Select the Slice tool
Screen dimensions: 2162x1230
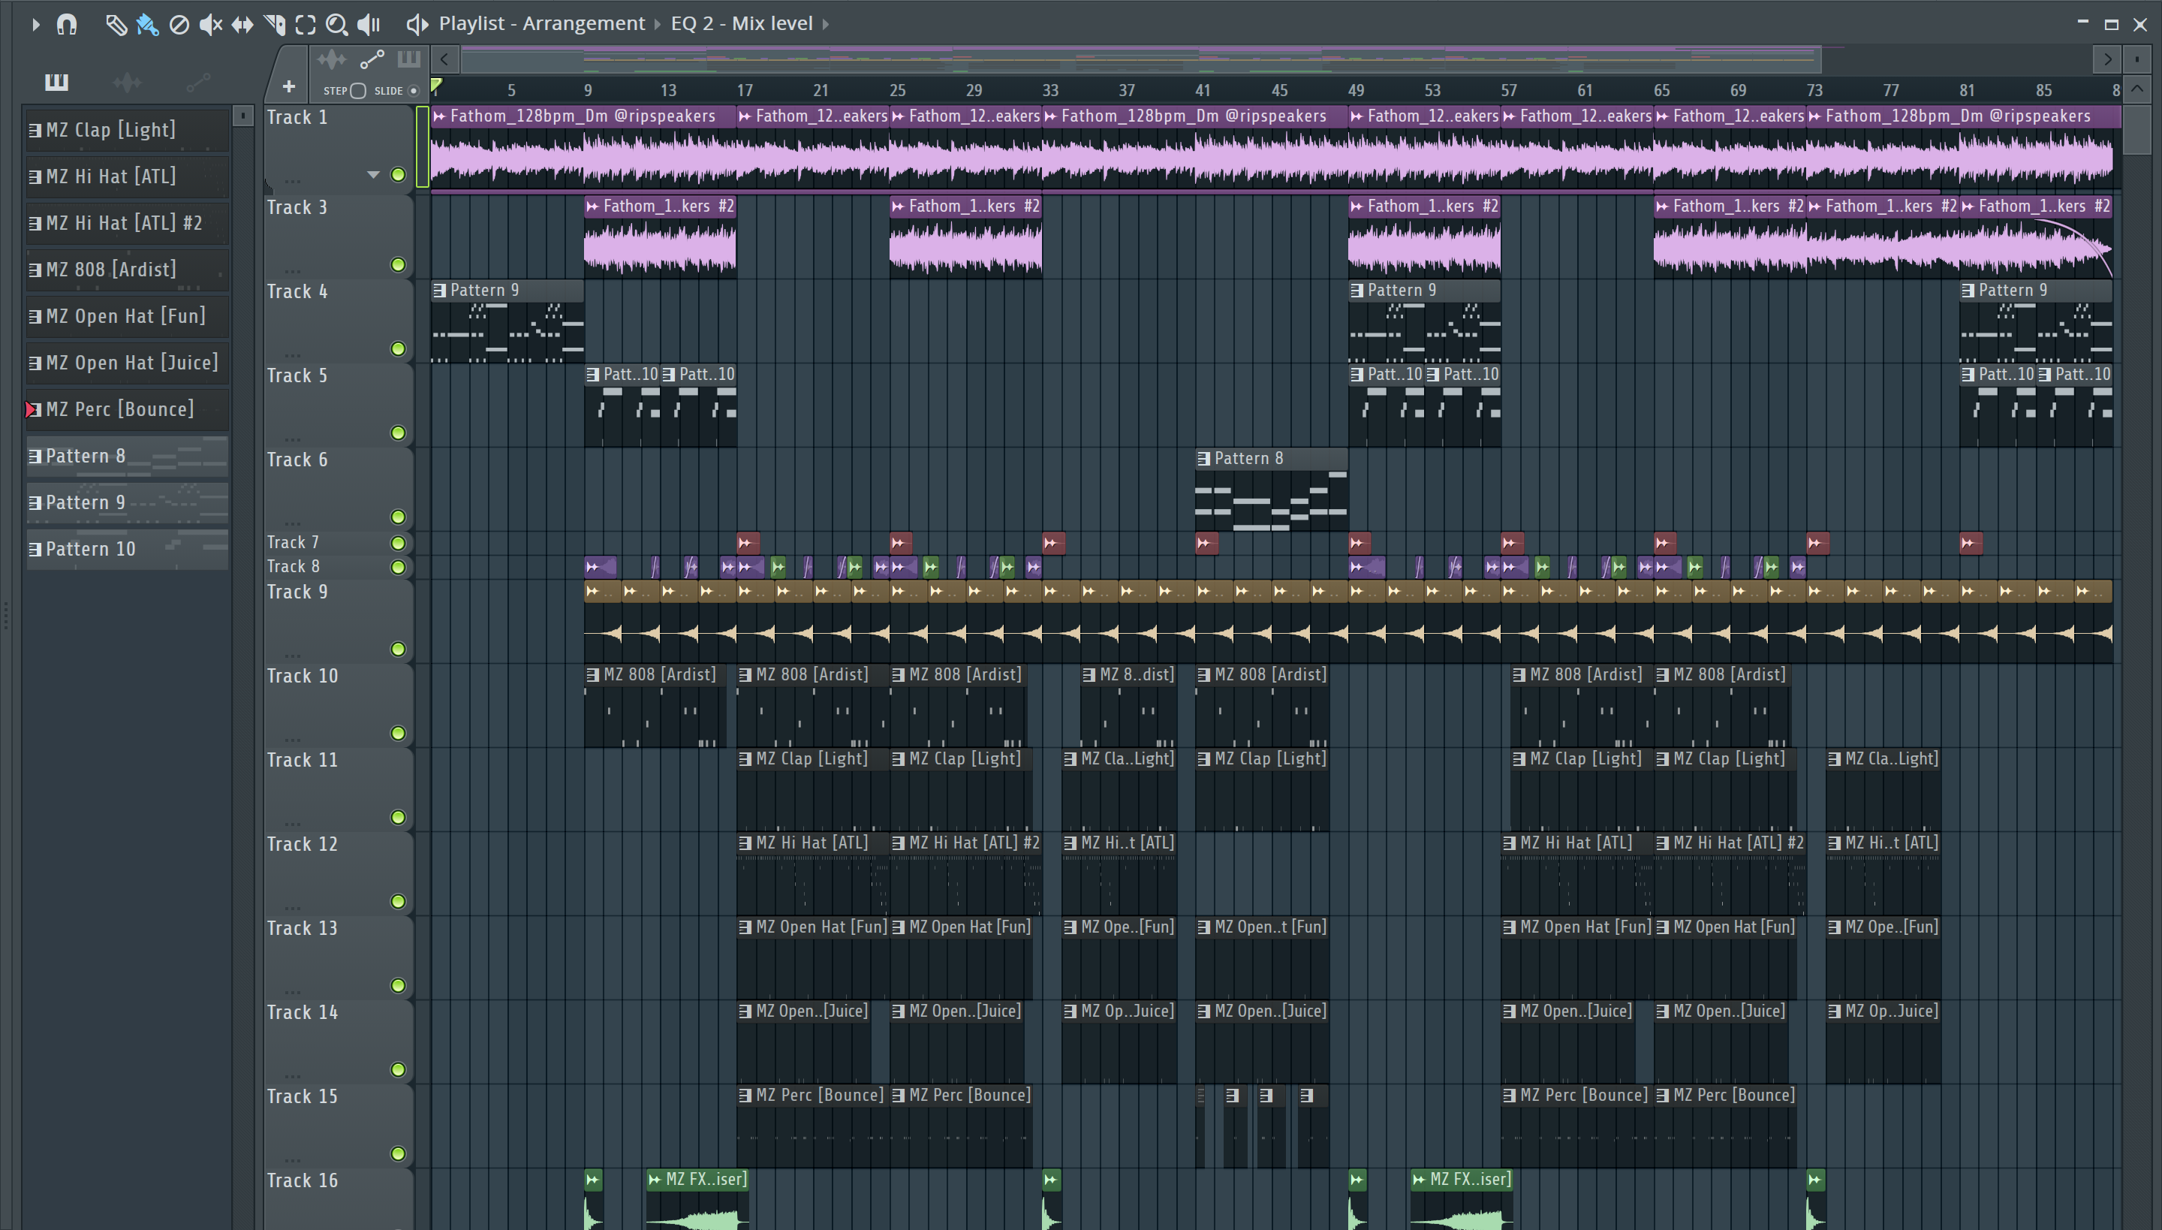click(275, 25)
